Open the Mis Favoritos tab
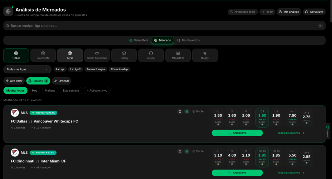The width and height of the screenshot is (332, 179). pos(188,40)
